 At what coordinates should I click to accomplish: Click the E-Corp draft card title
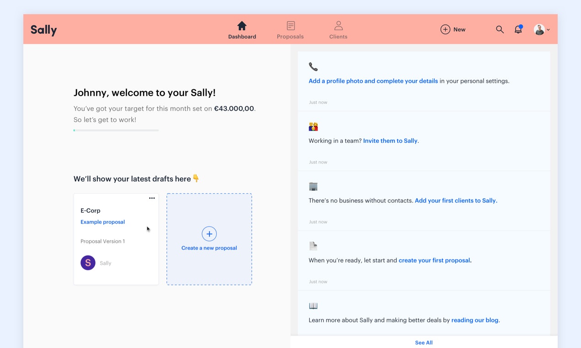pos(91,211)
